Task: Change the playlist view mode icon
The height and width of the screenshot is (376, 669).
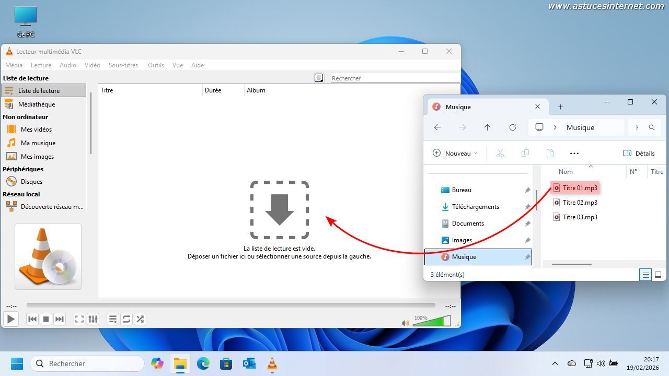Action: point(318,78)
